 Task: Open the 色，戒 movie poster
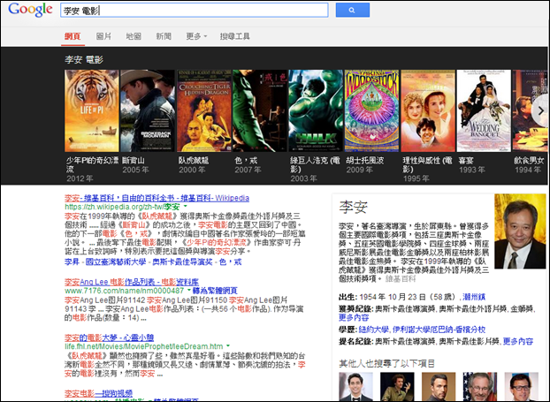click(x=260, y=110)
